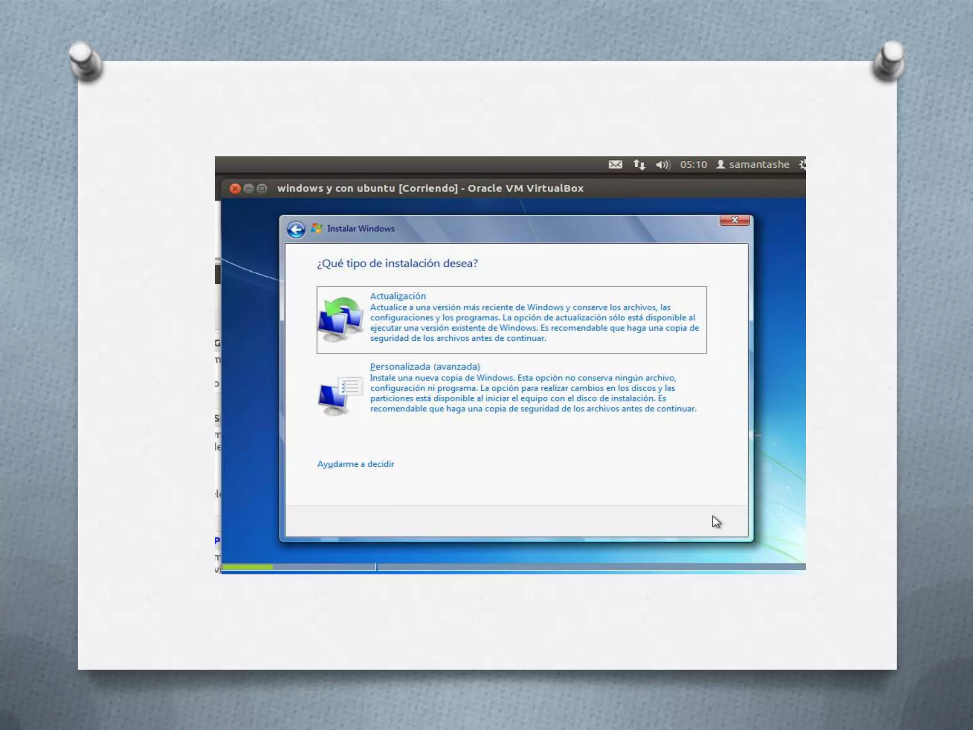Click the VirtualBox title 'windows y con ubuntu [Corriendo]'
Viewport: 973px width, 730px height.
[x=367, y=188]
